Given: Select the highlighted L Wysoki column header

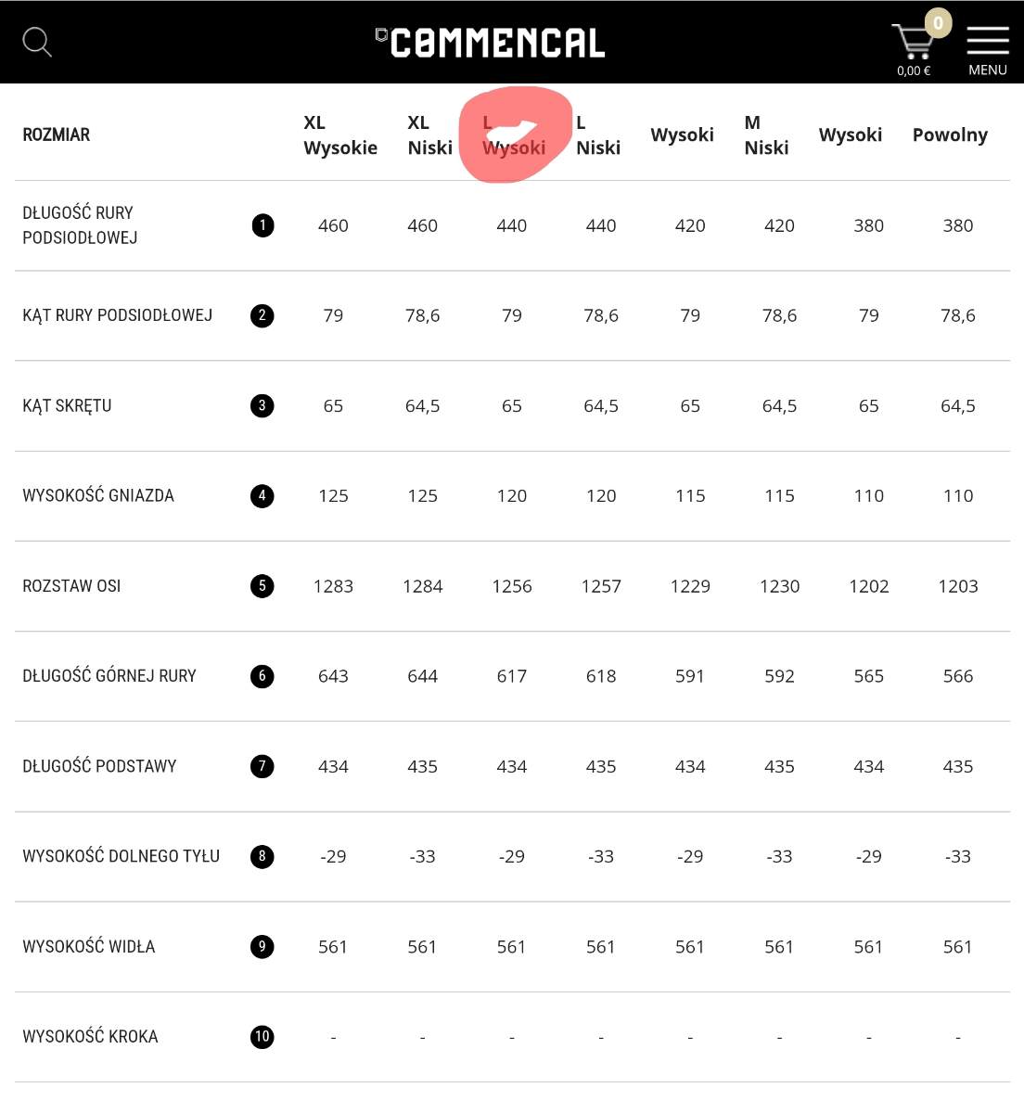Looking at the screenshot, I should pyautogui.click(x=514, y=135).
